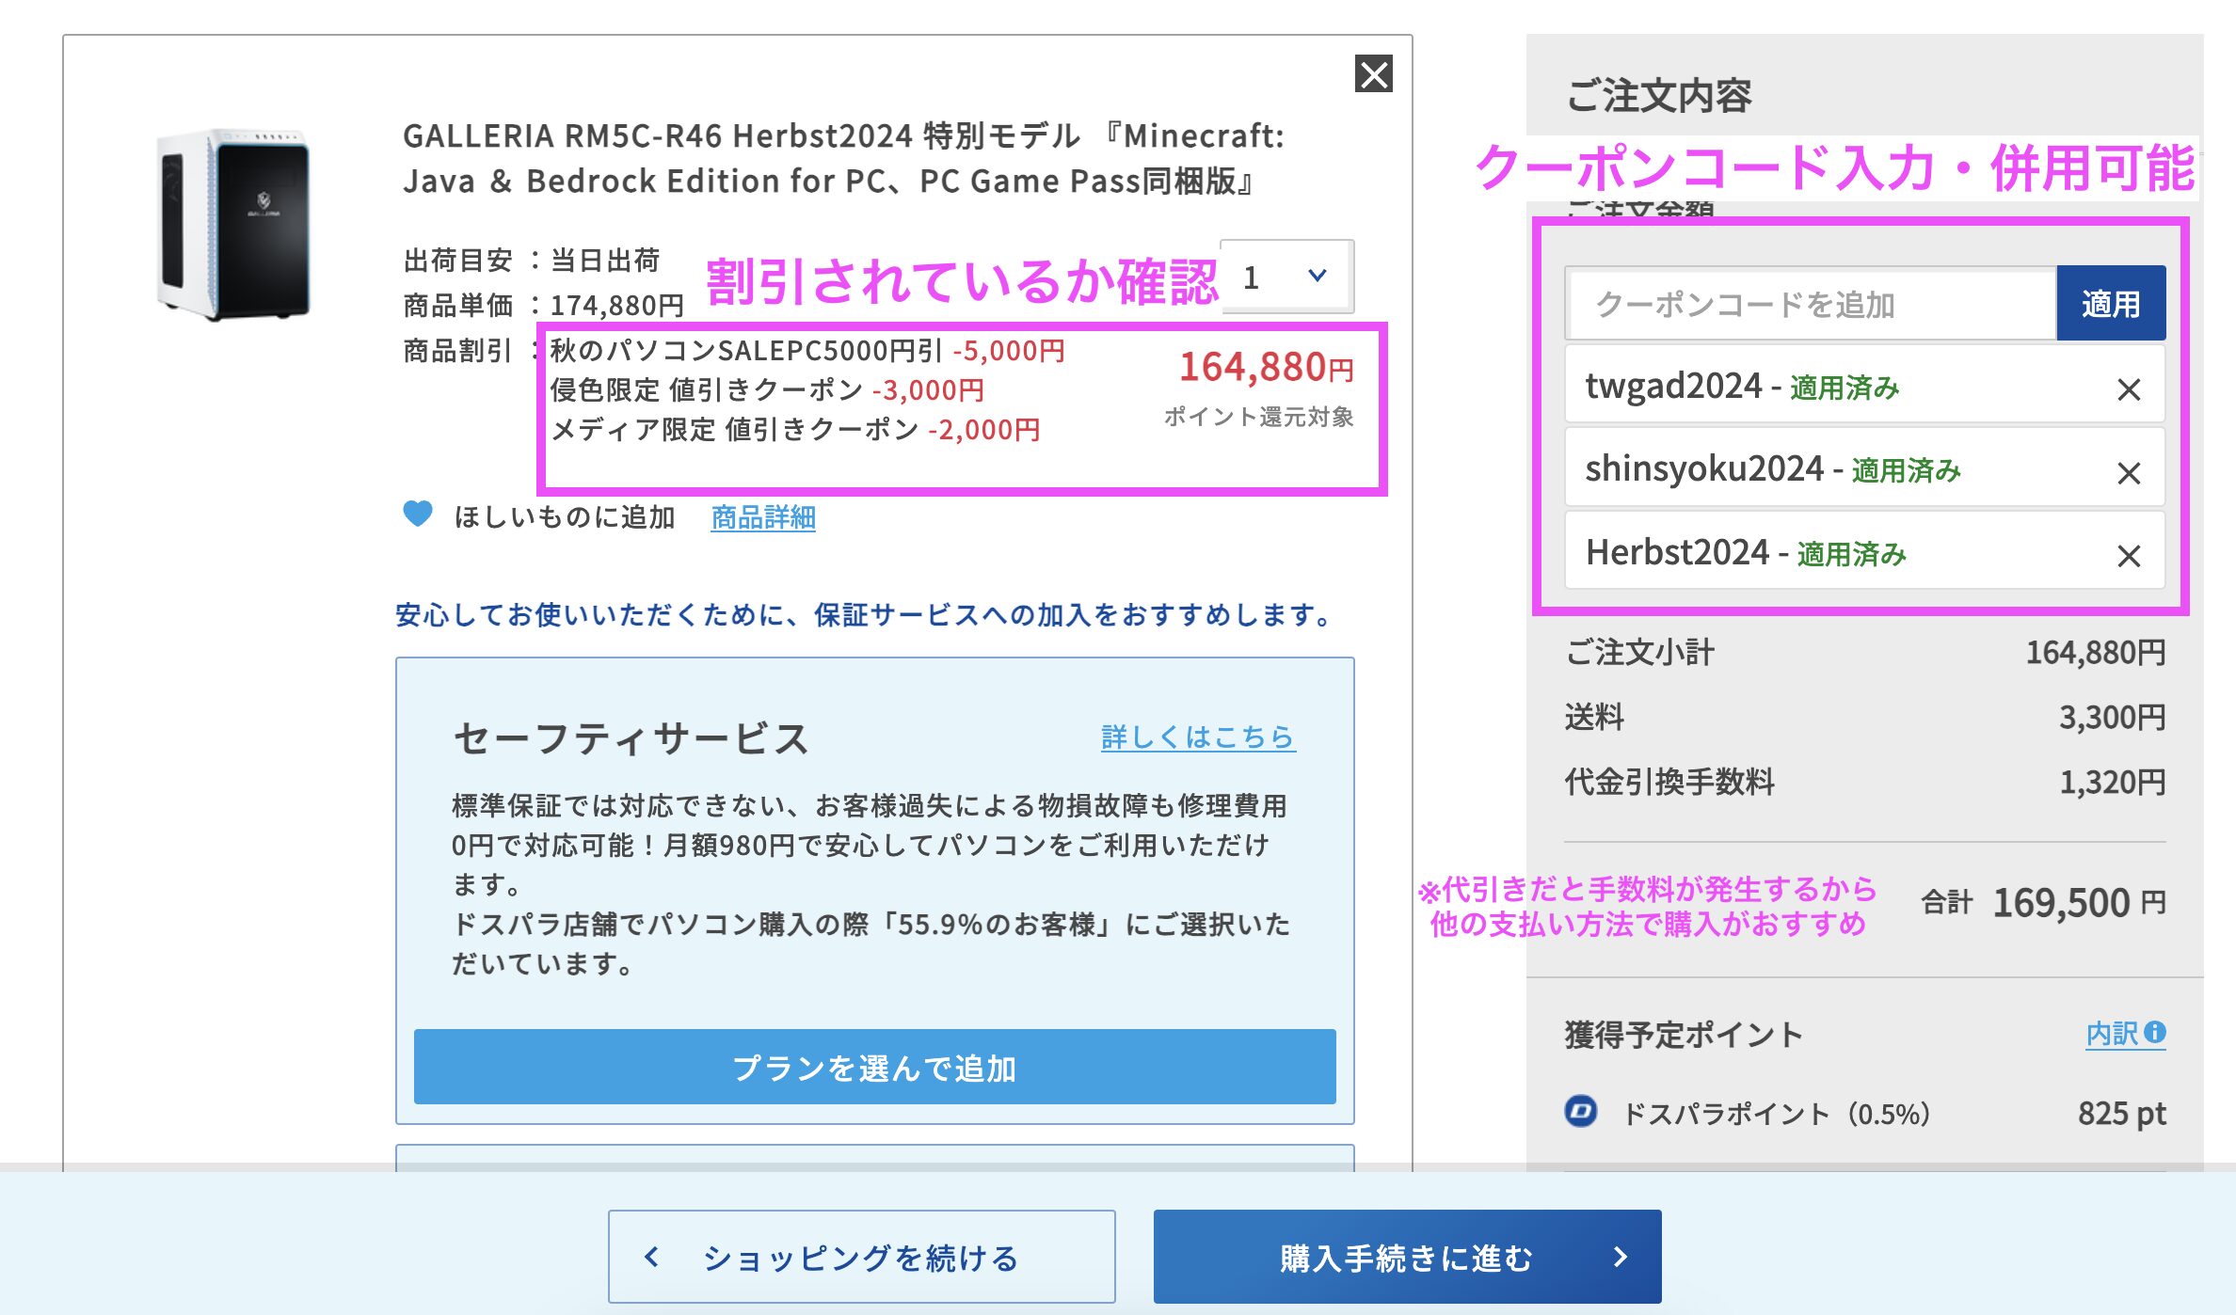Add item via ほしいものに追加 text
Screen dimensions: 2236x1315
coord(565,516)
